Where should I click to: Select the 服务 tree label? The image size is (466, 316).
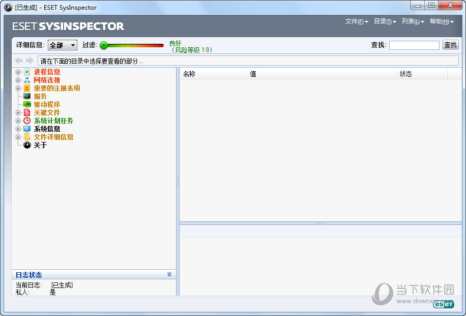(x=40, y=96)
